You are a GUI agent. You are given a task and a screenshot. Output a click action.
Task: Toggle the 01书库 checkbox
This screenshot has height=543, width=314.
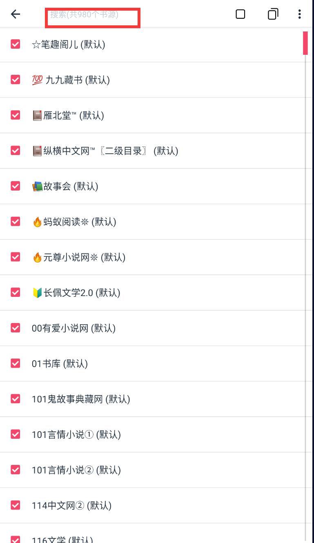(x=16, y=363)
